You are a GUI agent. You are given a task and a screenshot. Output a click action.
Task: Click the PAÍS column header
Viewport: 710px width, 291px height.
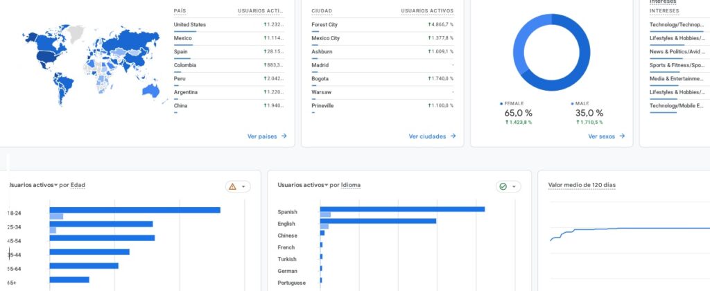tap(180, 11)
